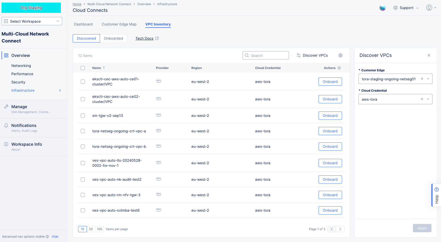Check the select-all checkbox in table header
This screenshot has height=242, width=441.
83,68
